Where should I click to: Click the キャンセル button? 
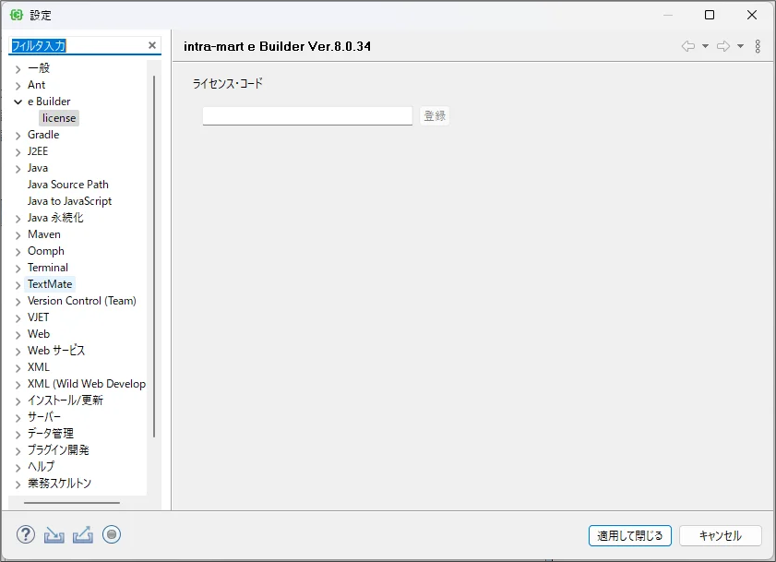tap(720, 536)
